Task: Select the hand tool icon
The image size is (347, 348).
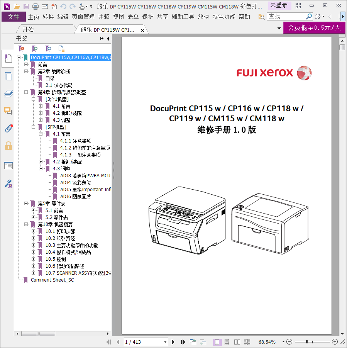Action: coord(82,7)
